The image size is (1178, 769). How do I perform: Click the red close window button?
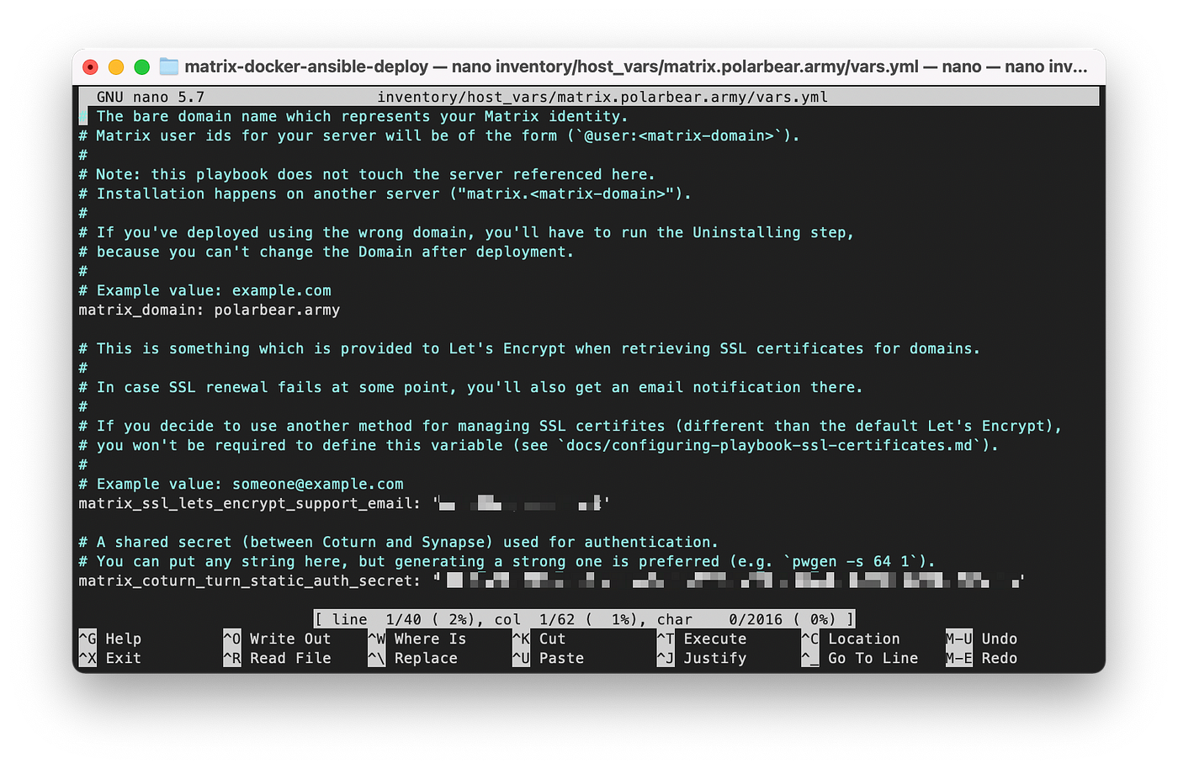pos(91,67)
